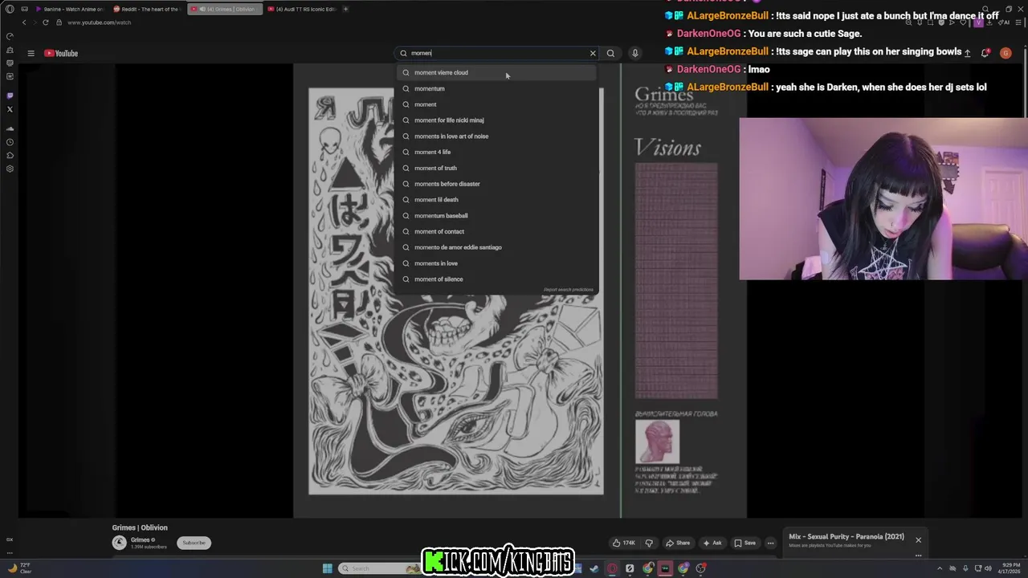This screenshot has height=578, width=1028.
Task: Pick the "moment of contact" suggestion
Action: [x=496, y=231]
